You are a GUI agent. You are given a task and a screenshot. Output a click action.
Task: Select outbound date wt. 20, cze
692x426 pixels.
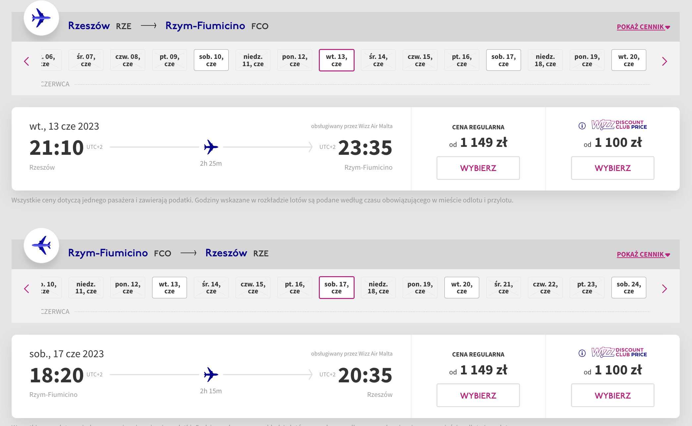tap(629, 60)
